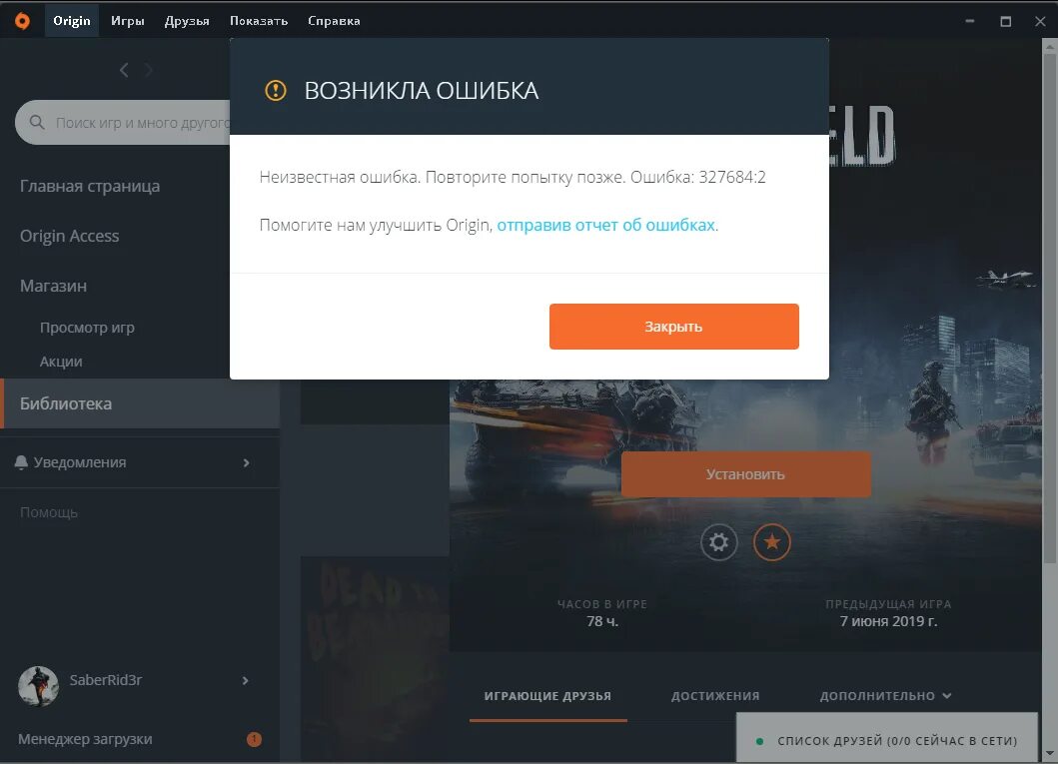Click the Origin logo icon in menu bar

click(22, 21)
